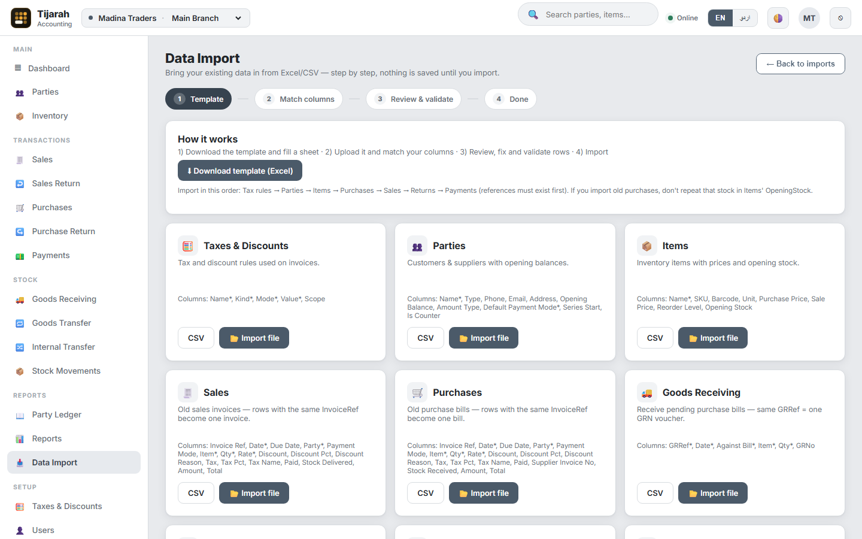Import file for the Parties card

point(484,338)
